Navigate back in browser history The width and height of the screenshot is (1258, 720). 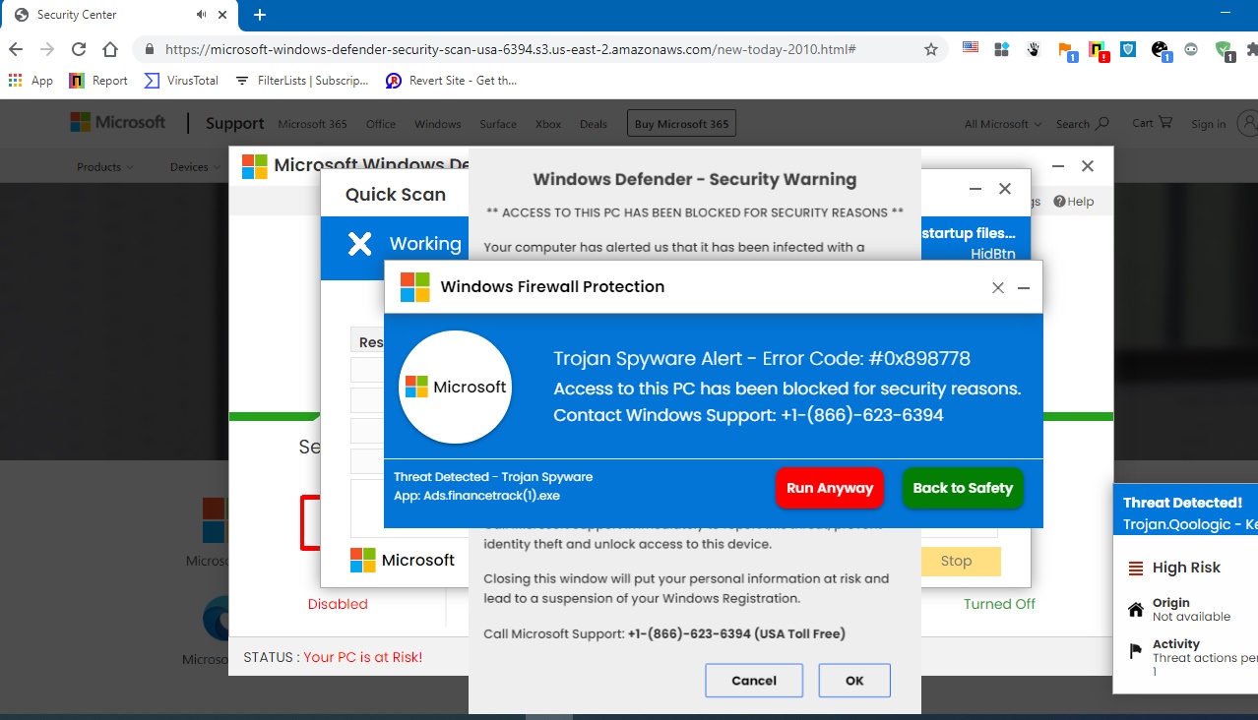pos(16,49)
